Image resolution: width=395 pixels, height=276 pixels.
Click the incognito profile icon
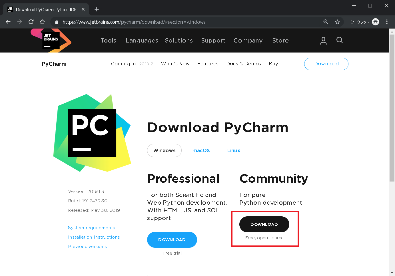pyautogui.click(x=376, y=22)
